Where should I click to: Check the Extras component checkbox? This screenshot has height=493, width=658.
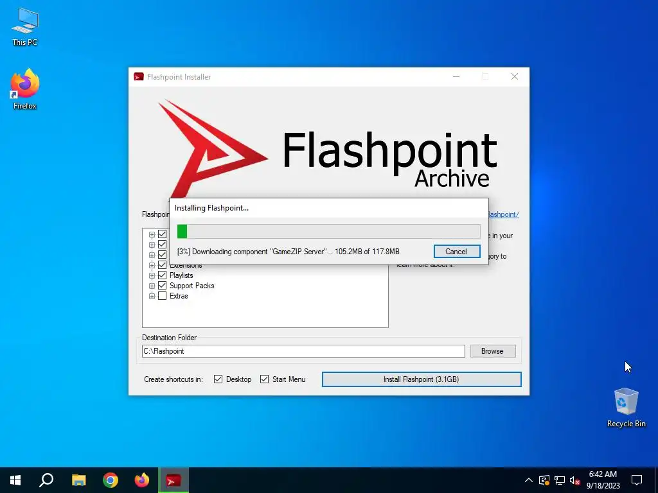click(163, 296)
